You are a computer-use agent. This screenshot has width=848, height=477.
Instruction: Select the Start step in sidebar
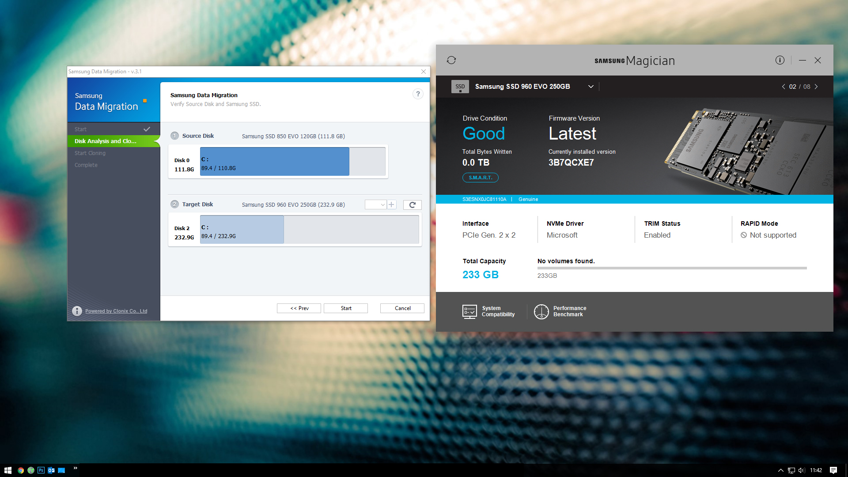tap(80, 129)
